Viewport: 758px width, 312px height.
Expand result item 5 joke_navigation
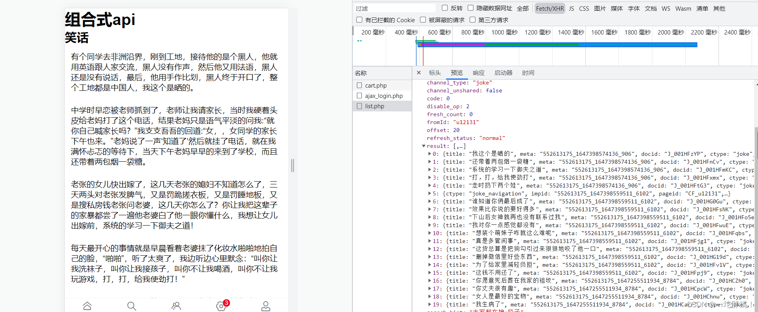(429, 193)
